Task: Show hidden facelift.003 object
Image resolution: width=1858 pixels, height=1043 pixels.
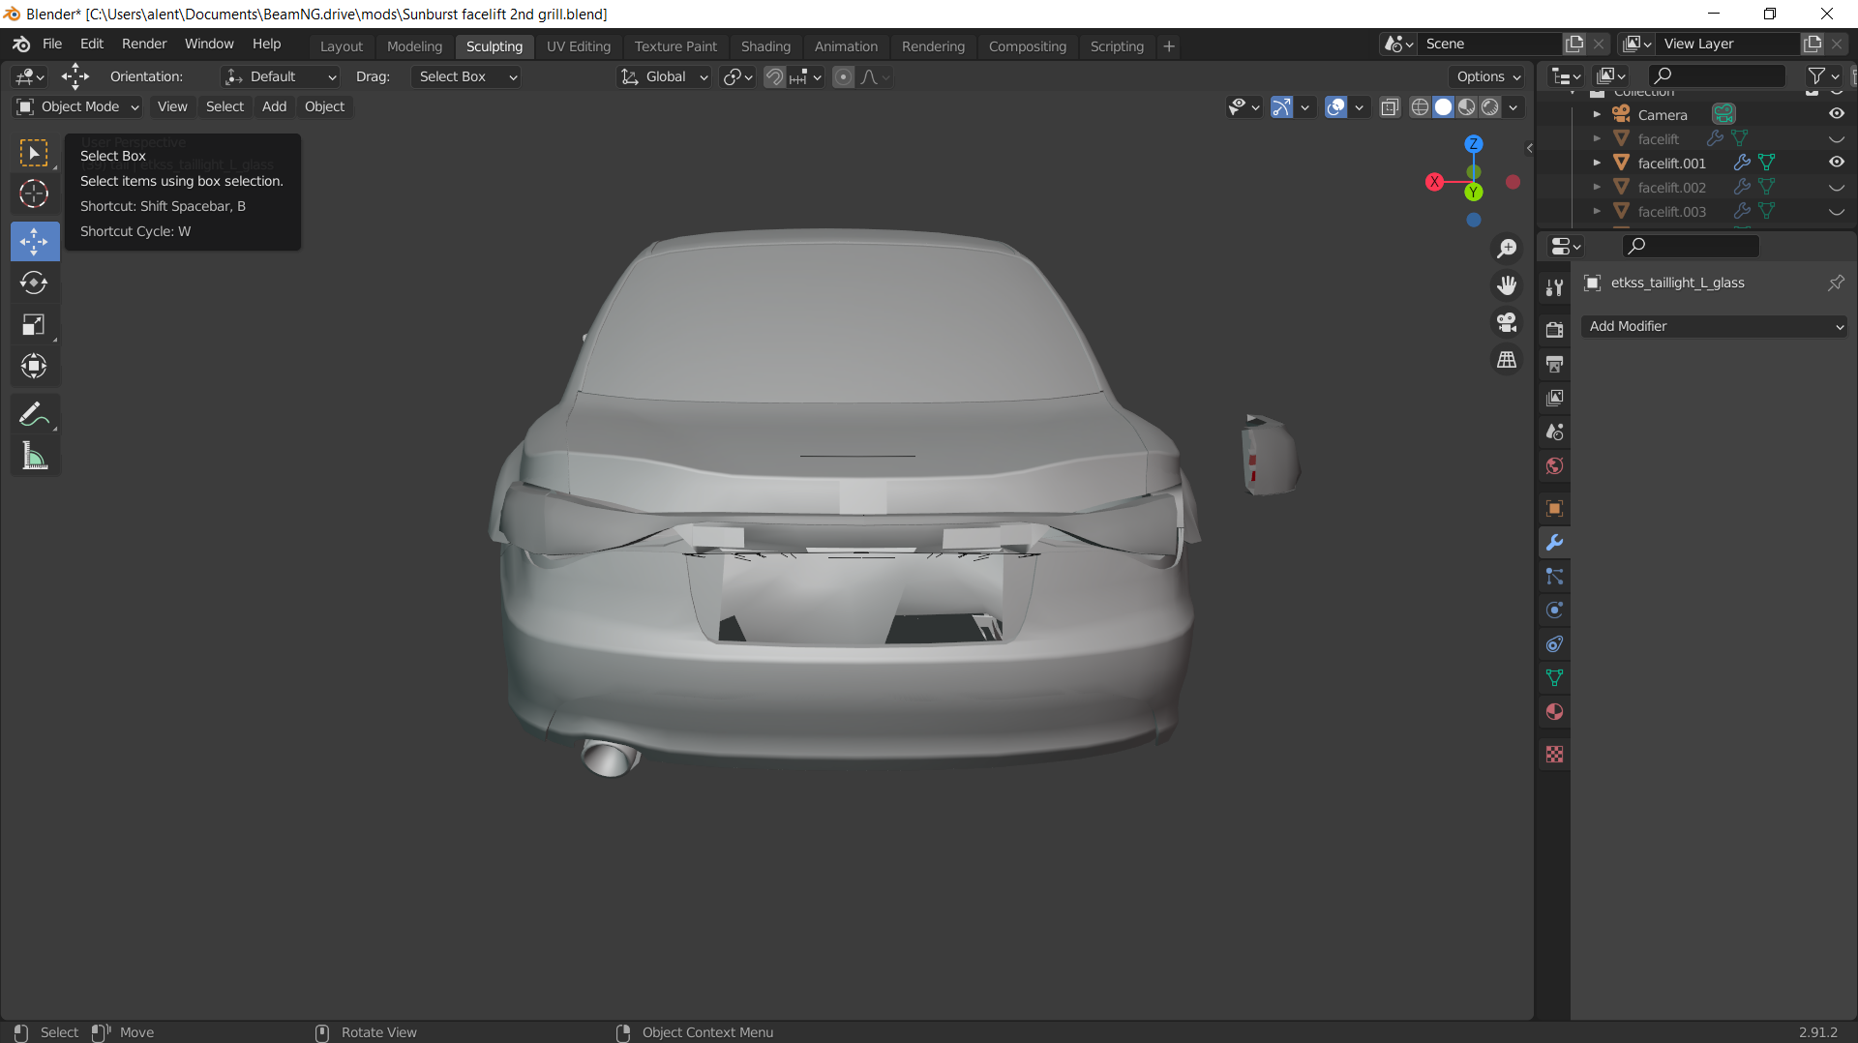Action: [1836, 211]
